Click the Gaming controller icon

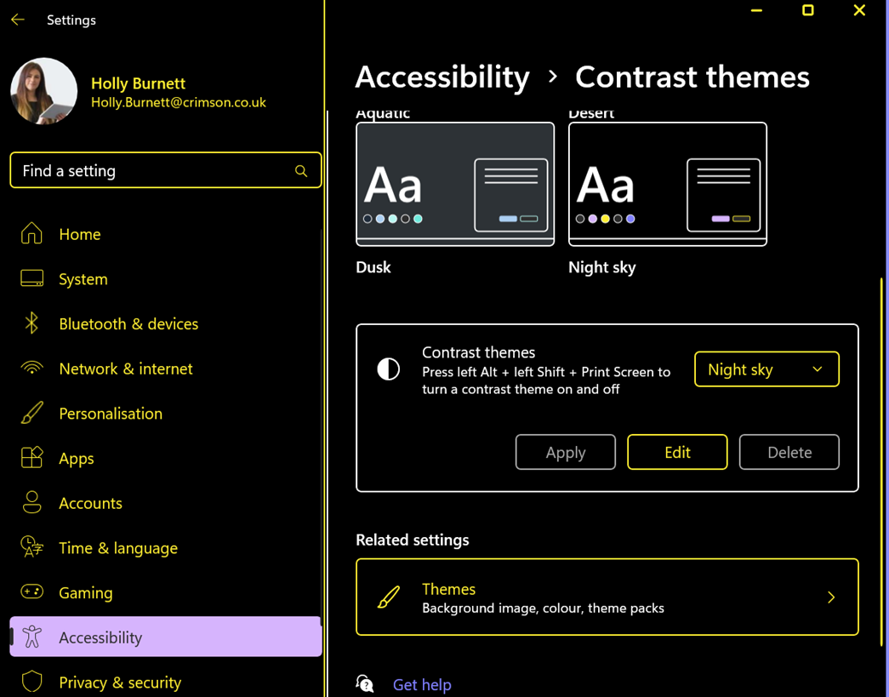click(31, 592)
